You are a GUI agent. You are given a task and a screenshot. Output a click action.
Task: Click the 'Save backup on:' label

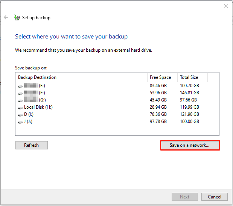(x=31, y=68)
